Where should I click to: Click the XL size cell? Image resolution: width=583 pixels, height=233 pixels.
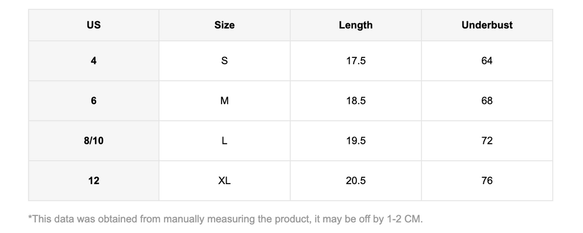224,181
